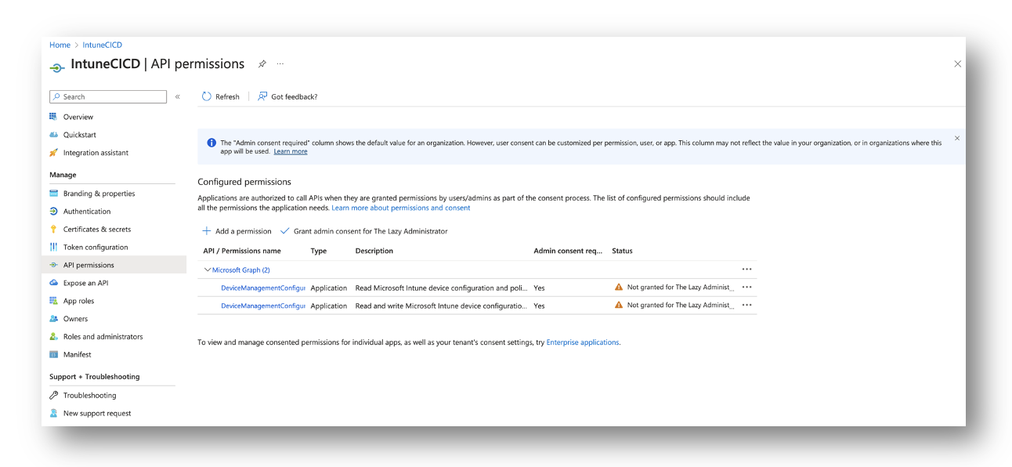Click the Got feedback? button
Image resolution: width=1012 pixels, height=467 pixels.
287,96
